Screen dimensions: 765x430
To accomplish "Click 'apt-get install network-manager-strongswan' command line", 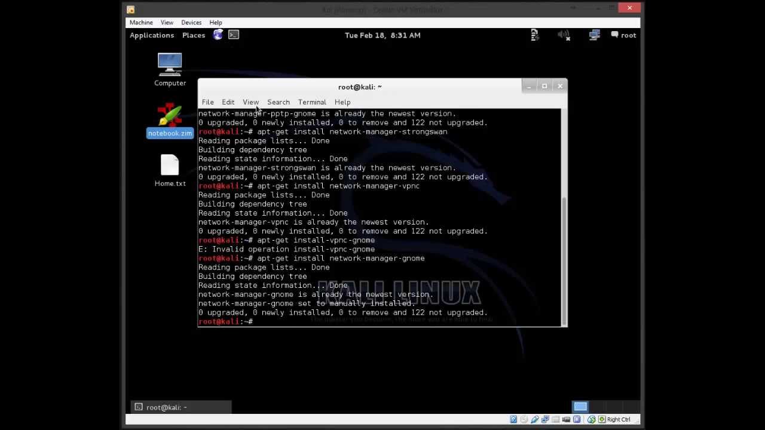I will (352, 131).
